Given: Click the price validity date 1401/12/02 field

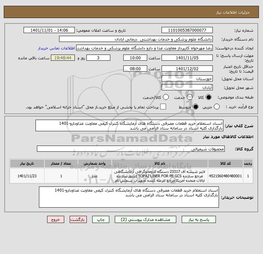Looking at the screenshot, I should point(187,69).
